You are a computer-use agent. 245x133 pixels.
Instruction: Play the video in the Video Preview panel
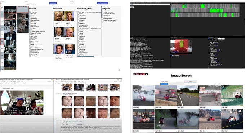click(172, 51)
